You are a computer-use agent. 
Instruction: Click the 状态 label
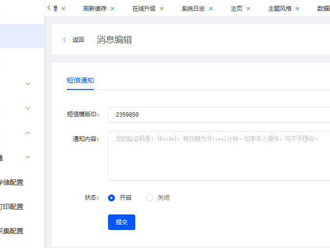point(92,197)
